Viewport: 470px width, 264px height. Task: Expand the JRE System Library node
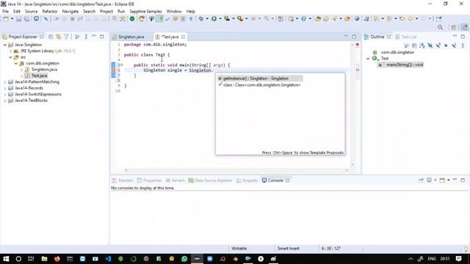tap(10, 51)
